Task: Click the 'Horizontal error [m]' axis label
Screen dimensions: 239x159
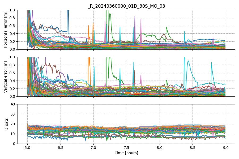Action: click(6, 30)
